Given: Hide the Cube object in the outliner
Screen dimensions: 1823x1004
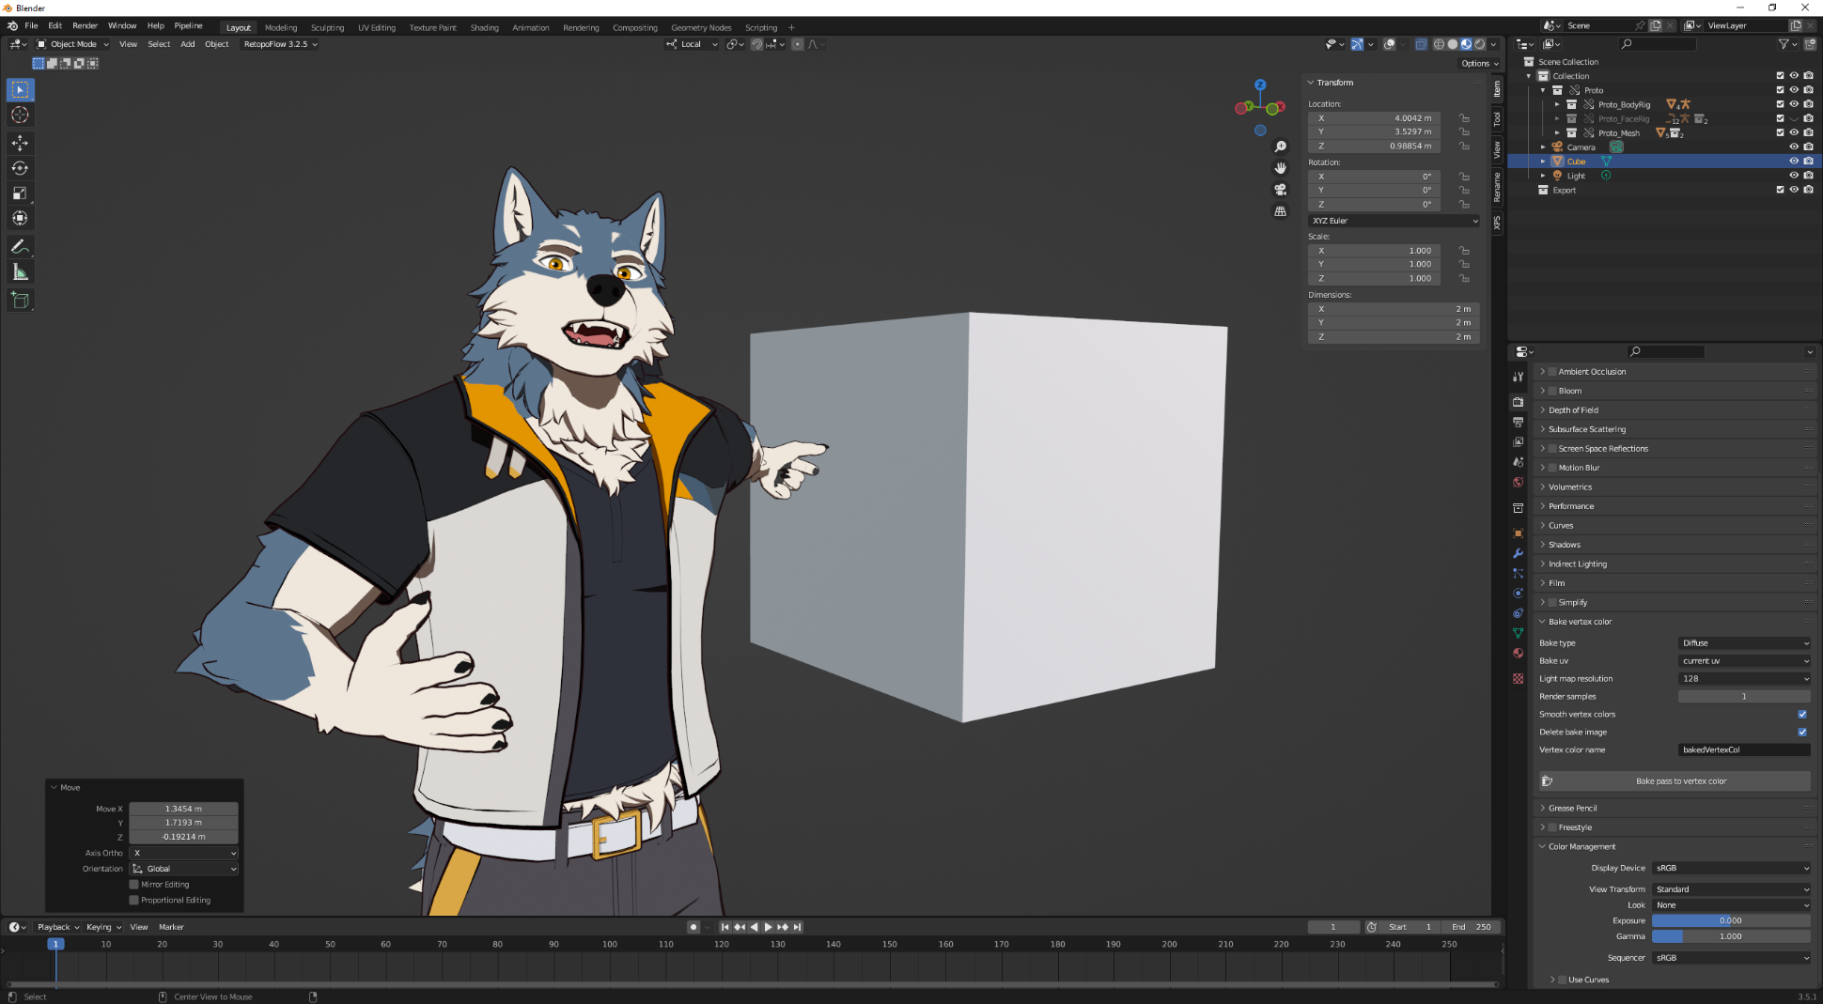Looking at the screenshot, I should coord(1794,161).
